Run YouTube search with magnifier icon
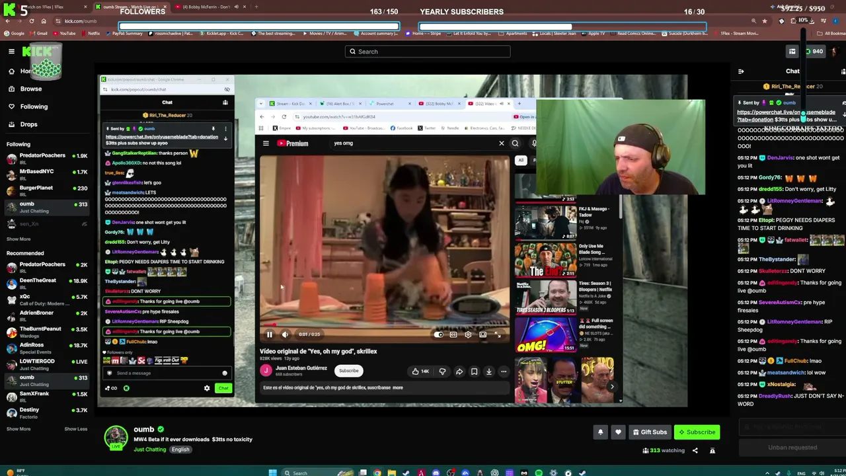The image size is (846, 476). click(515, 143)
